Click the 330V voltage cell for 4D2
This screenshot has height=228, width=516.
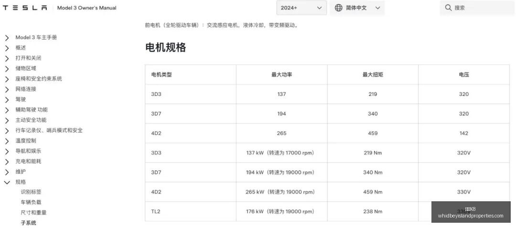(463, 192)
